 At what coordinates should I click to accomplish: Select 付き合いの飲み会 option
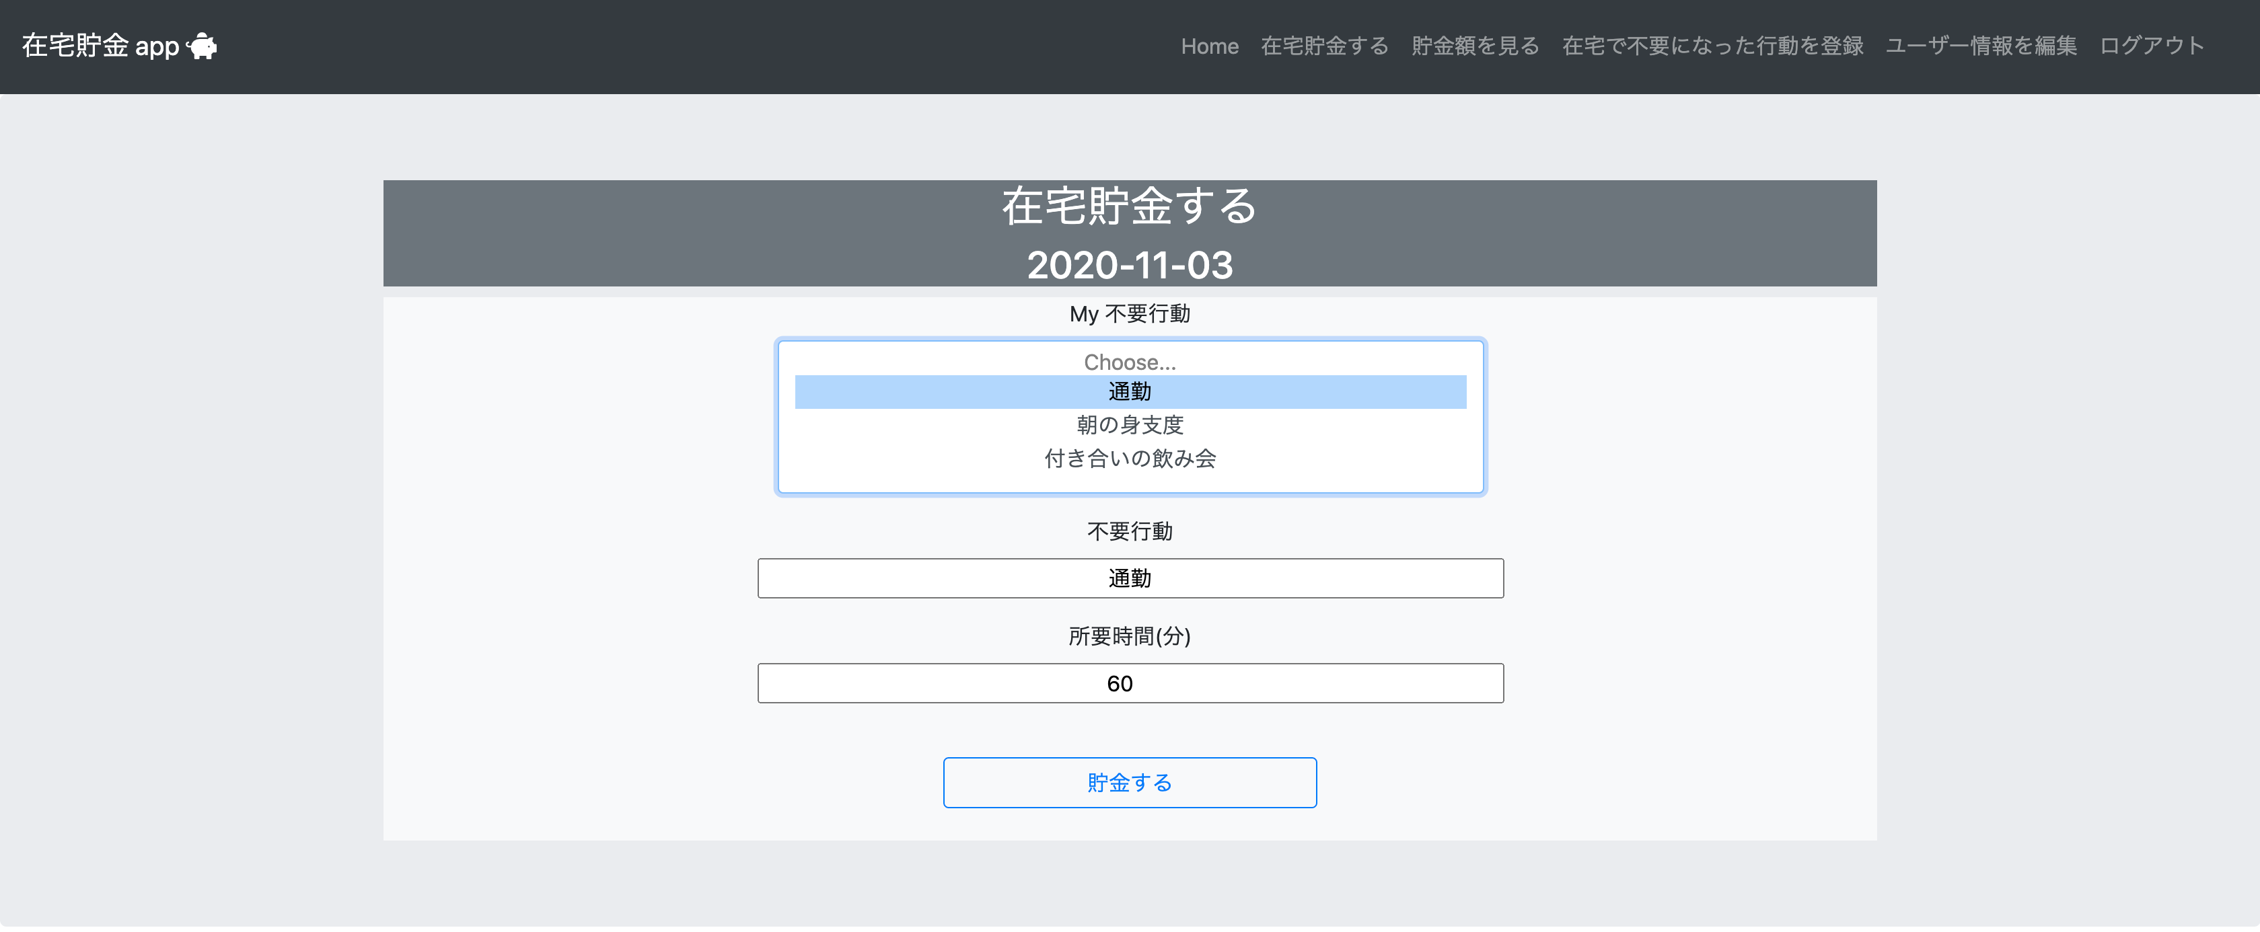tap(1130, 458)
